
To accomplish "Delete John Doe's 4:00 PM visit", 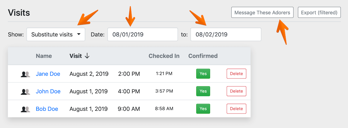I will click(x=236, y=91).
